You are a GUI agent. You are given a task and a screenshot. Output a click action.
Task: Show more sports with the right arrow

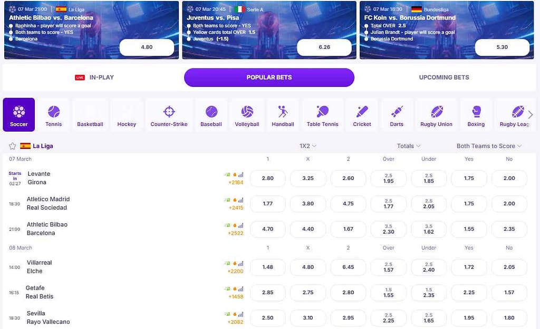point(531,115)
